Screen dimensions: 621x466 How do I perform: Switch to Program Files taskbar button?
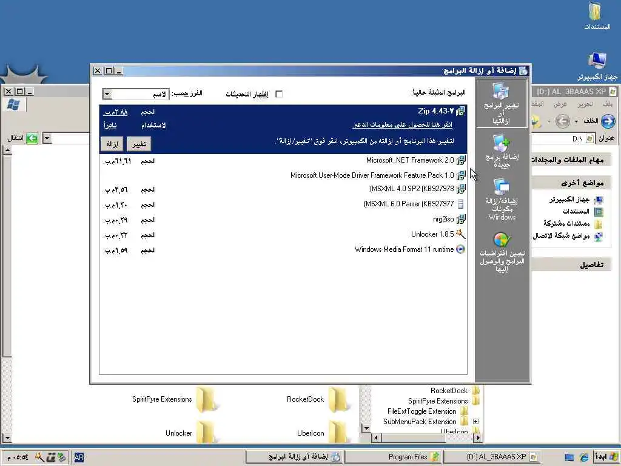(394, 457)
